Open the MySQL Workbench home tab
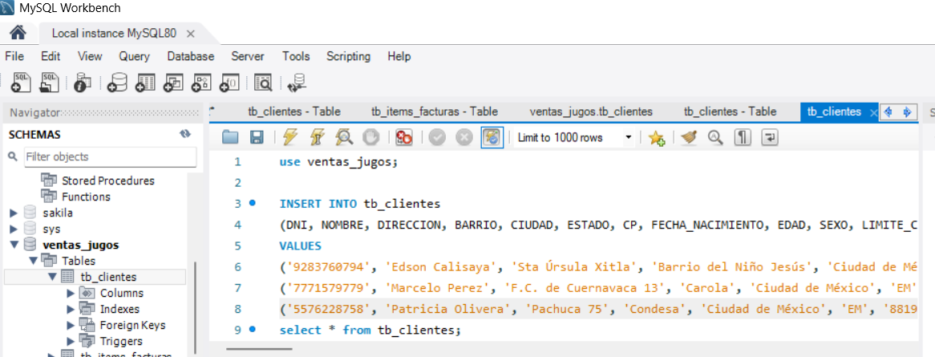The image size is (935, 357). pyautogui.click(x=18, y=32)
